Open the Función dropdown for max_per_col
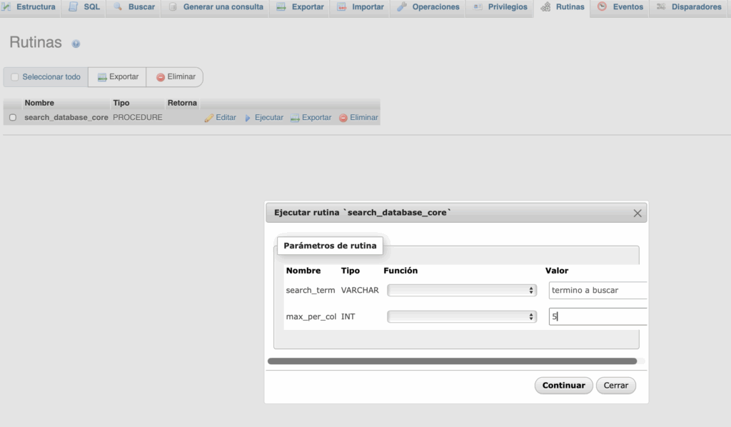This screenshot has height=427, width=731. click(x=460, y=316)
